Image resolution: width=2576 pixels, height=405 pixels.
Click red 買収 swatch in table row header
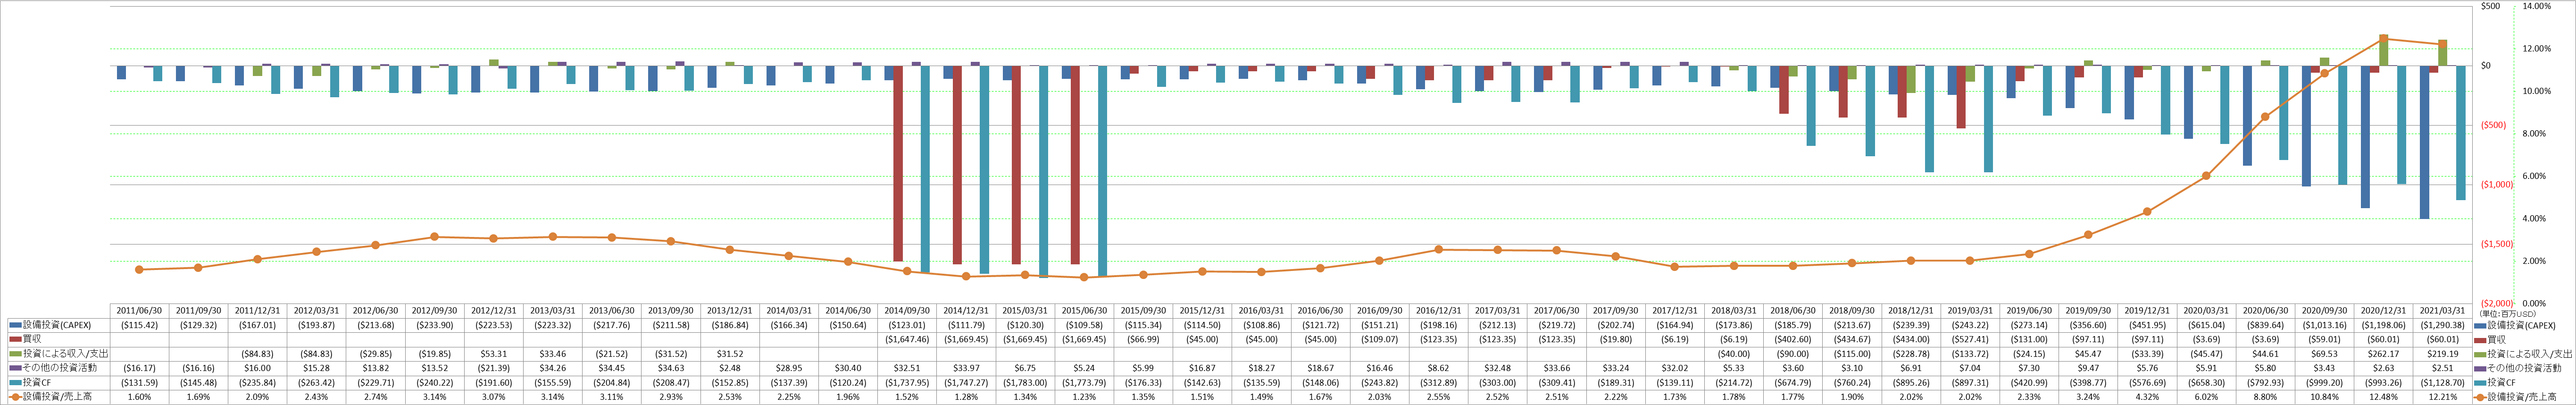pyautogui.click(x=15, y=339)
